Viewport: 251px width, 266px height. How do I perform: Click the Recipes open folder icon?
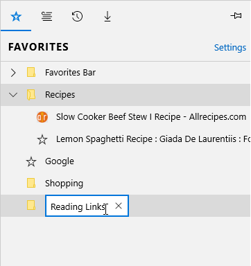(31, 95)
